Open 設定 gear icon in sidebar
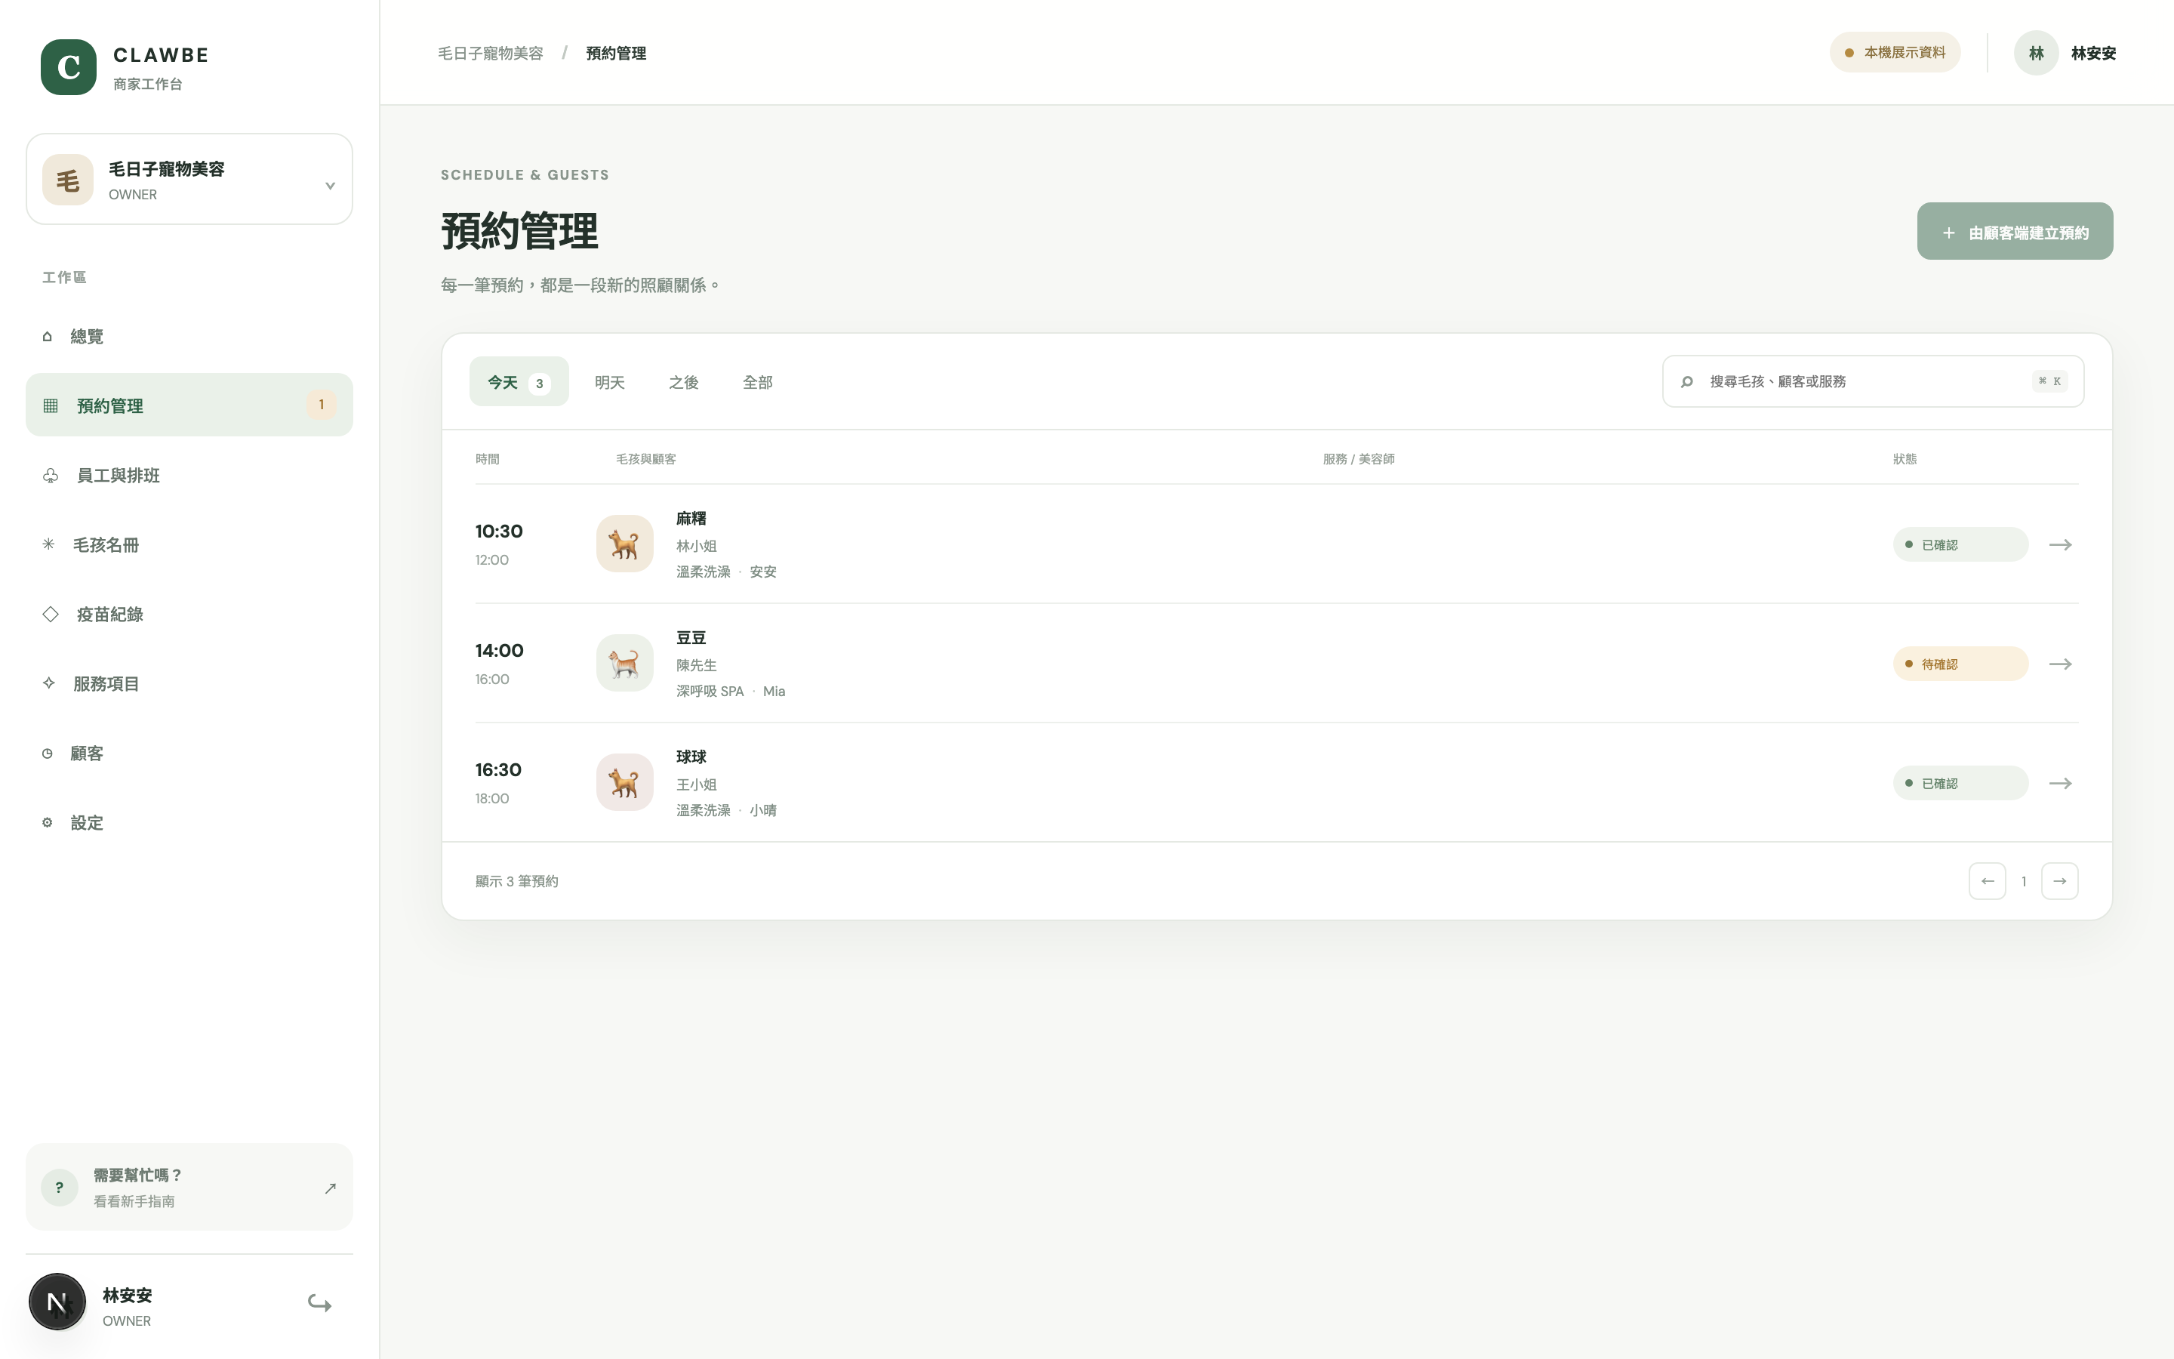Image resolution: width=2174 pixels, height=1359 pixels. pos(47,822)
